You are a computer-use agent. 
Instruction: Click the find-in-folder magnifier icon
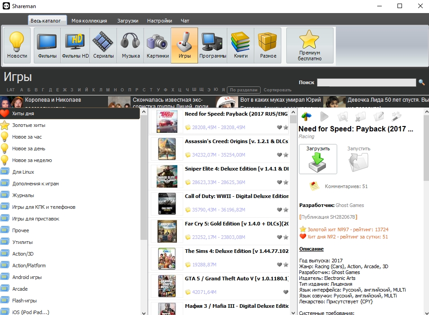(343, 117)
